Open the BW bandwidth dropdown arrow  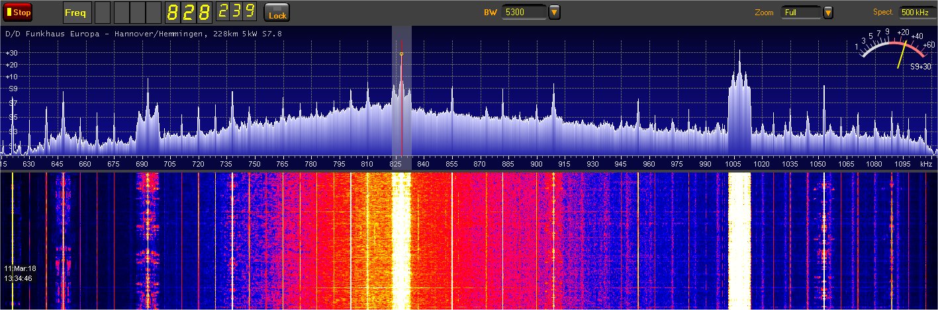555,12
